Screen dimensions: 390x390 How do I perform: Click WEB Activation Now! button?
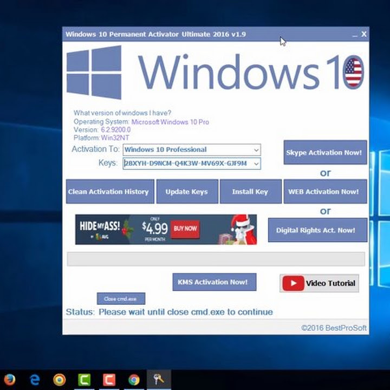[x=325, y=192]
